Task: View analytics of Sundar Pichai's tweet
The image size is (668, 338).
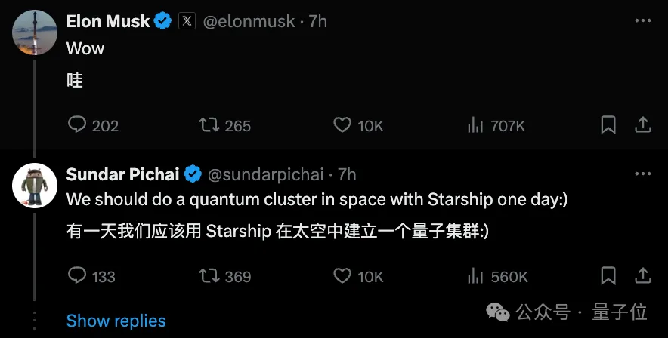Action: (475, 276)
